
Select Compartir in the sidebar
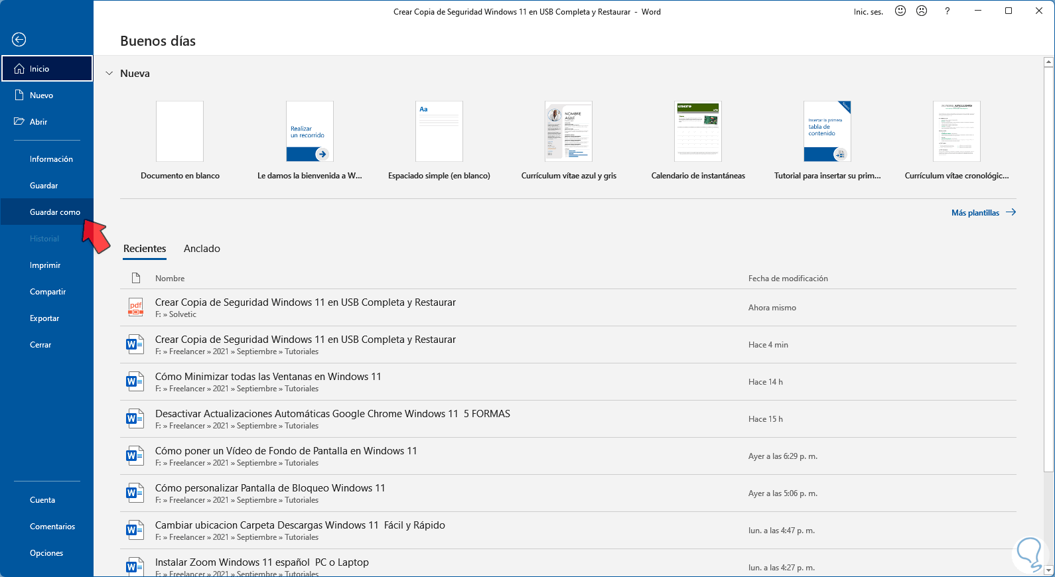(x=47, y=292)
